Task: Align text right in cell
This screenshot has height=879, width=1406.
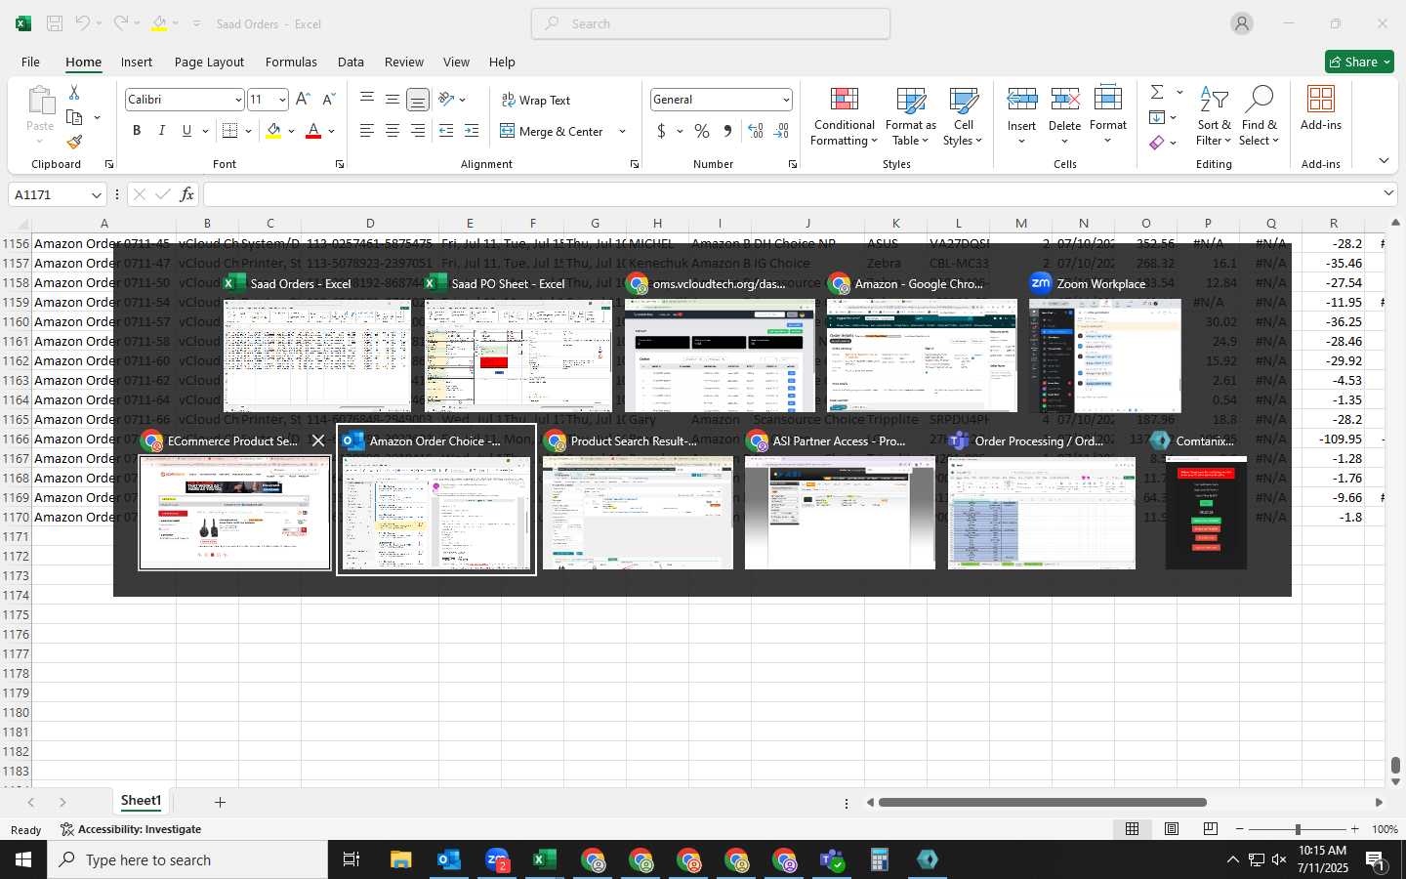Action: point(418,131)
